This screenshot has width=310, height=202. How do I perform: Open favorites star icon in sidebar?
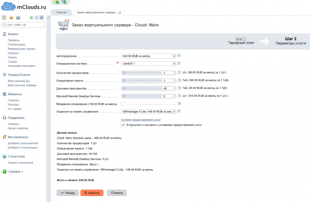click(11, 18)
